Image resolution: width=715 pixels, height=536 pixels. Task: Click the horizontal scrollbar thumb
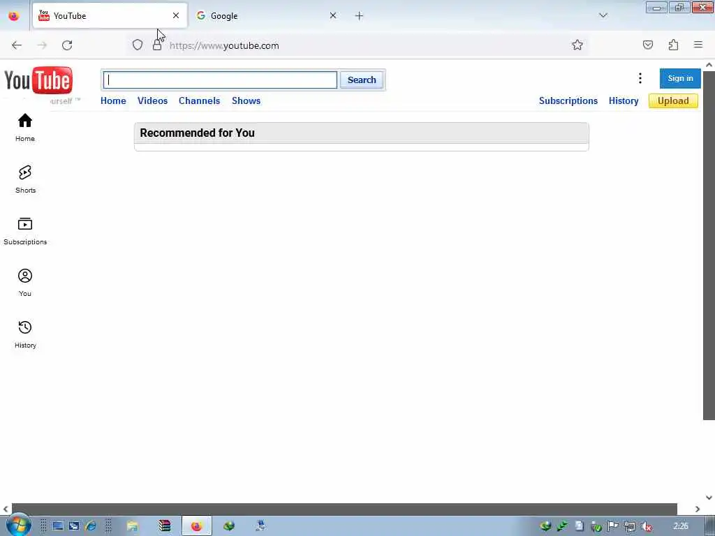[x=344, y=509]
